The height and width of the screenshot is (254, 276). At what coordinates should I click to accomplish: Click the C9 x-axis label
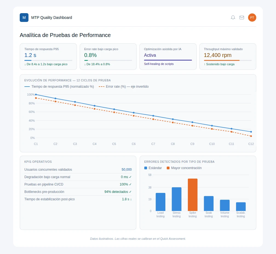(192, 144)
